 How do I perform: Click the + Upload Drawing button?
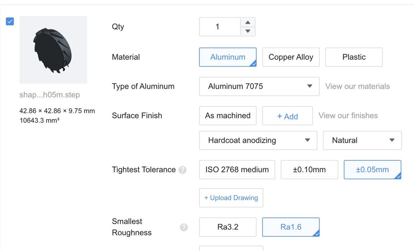pos(231,198)
